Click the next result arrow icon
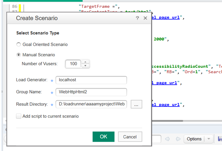The width and height of the screenshot is (222, 151). [178, 139]
